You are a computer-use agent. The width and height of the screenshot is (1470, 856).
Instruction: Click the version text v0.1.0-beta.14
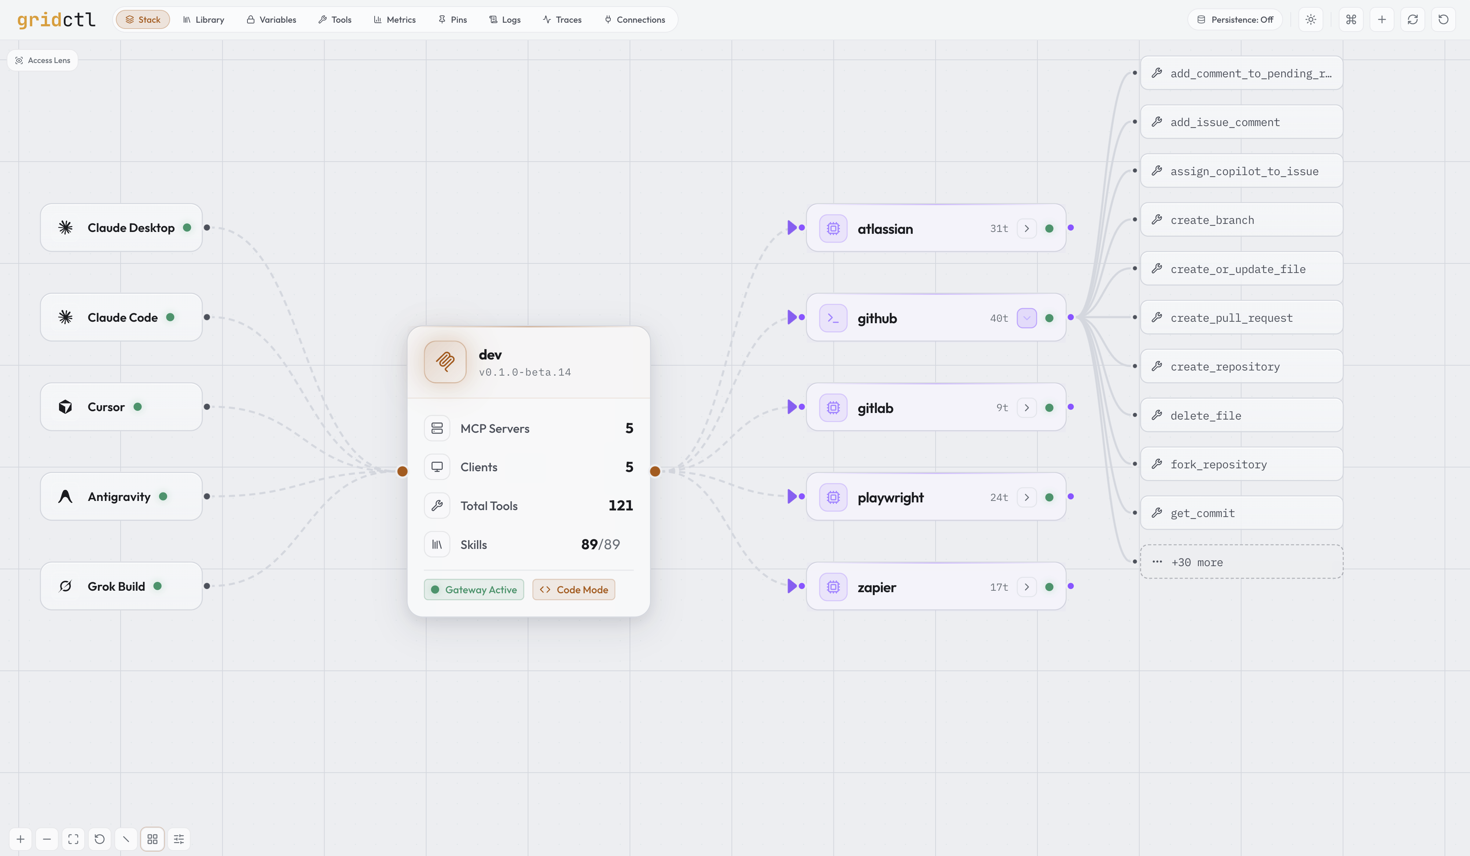[525, 372]
